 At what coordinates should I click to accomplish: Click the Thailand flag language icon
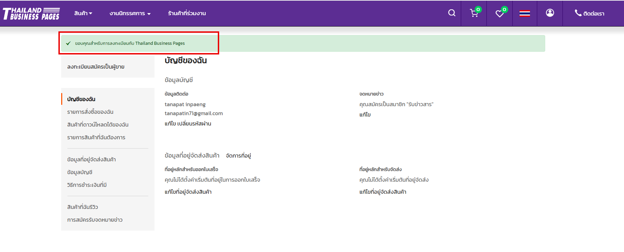click(524, 13)
